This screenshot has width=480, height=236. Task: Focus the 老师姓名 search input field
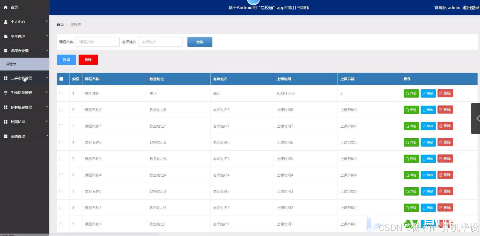(161, 42)
